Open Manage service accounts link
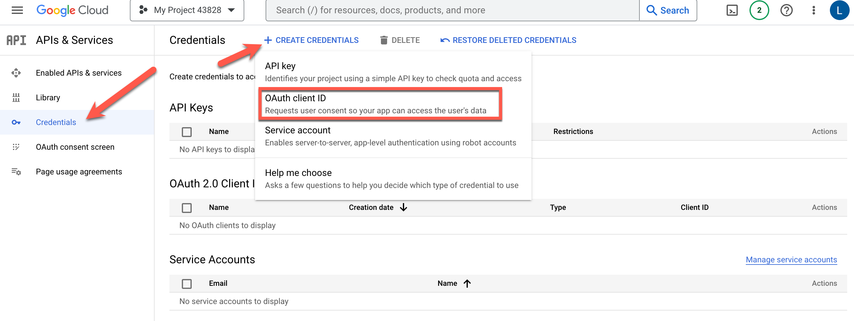The image size is (854, 321). [x=791, y=260]
